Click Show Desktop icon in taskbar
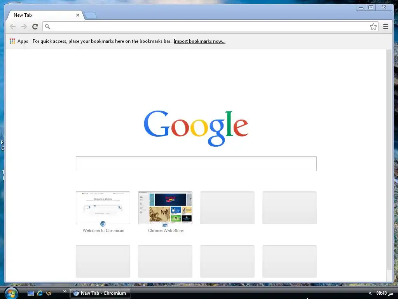 point(31,293)
